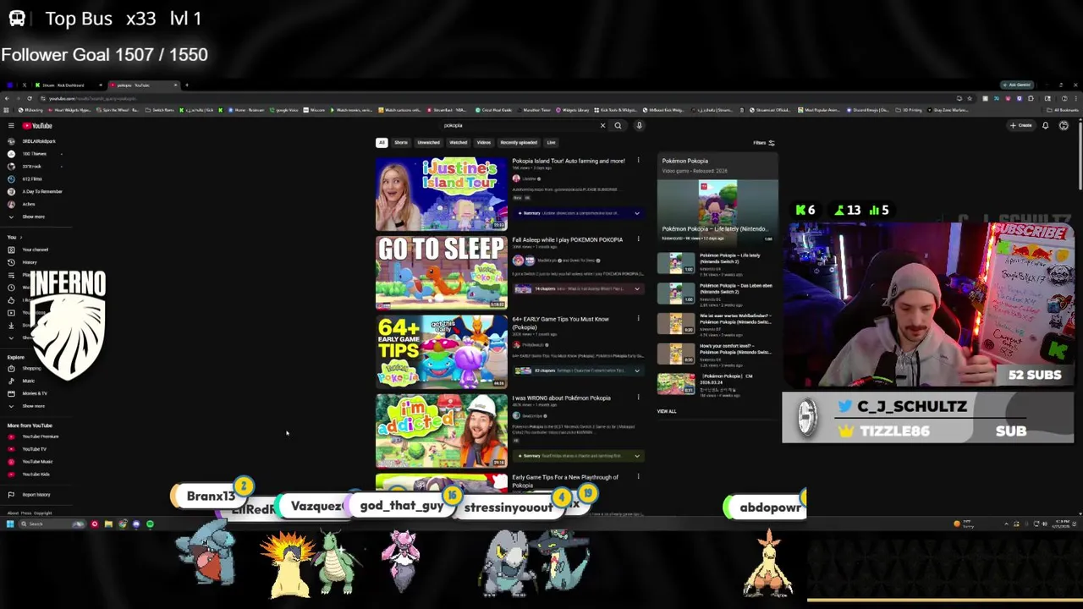Screen dimensions: 1083x609
Task: Go to YouTube home via the logo
Action: click(x=37, y=126)
